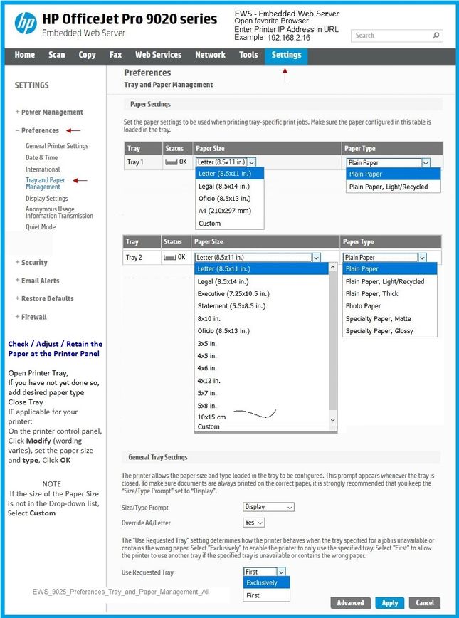Viewport: 459px width, 618px height.
Task: Open Anonymous Usage Information Transmission link
Action: pyautogui.click(x=60, y=212)
